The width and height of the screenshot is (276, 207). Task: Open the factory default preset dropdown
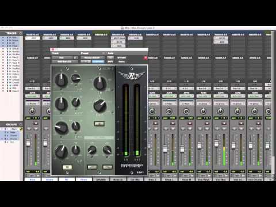pyautogui.click(x=92, y=57)
